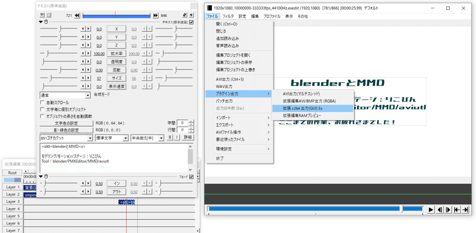The image size is (476, 233).
Task: Open the プロファイル menu
Action: pos(272,16)
